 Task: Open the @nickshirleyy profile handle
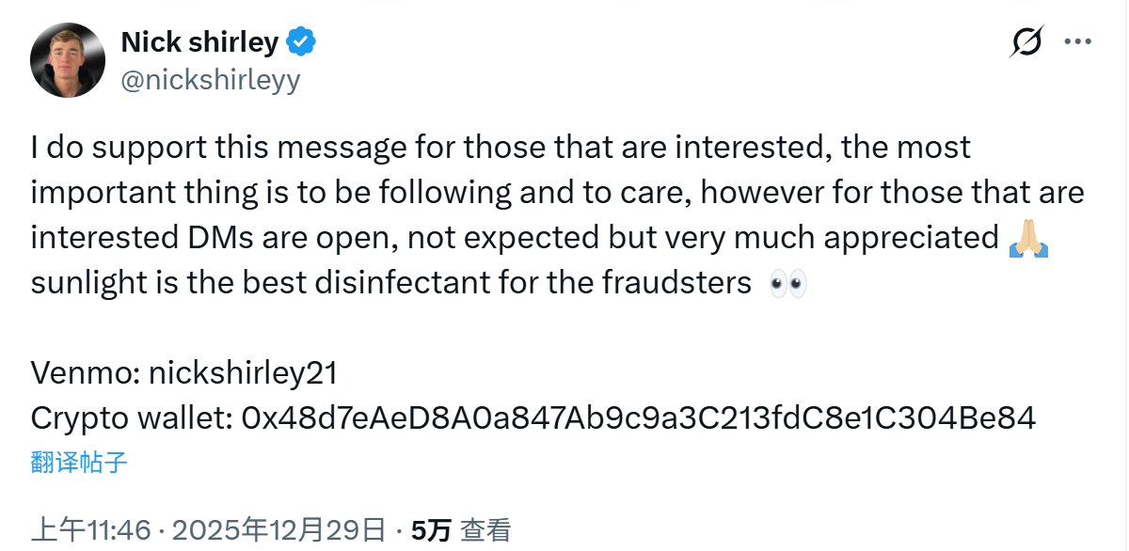[x=211, y=79]
